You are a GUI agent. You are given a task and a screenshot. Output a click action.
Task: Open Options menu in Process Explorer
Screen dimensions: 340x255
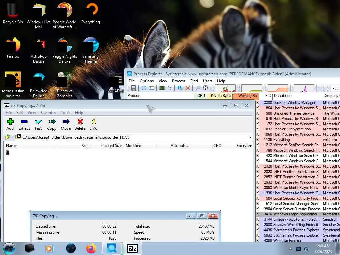(x=147, y=81)
